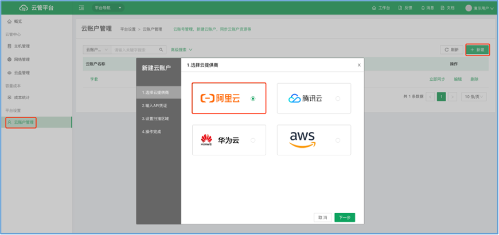
Task: Open 云盘管理 in sidebar
Action: (36, 73)
